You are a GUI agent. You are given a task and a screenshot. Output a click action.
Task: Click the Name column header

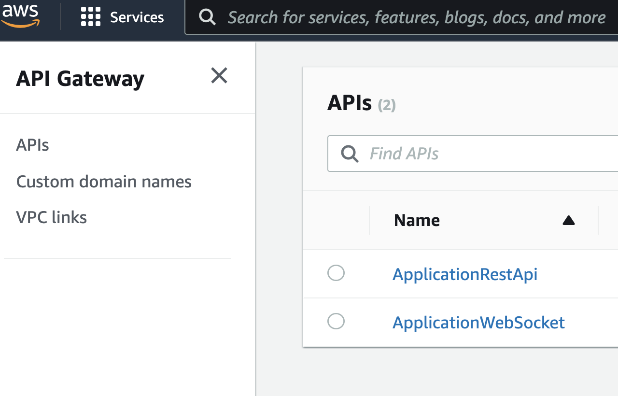point(417,220)
